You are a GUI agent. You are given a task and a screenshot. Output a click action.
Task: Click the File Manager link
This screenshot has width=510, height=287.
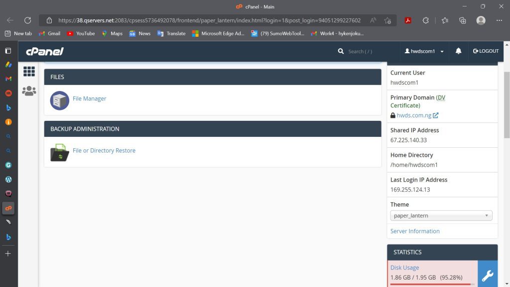(90, 98)
